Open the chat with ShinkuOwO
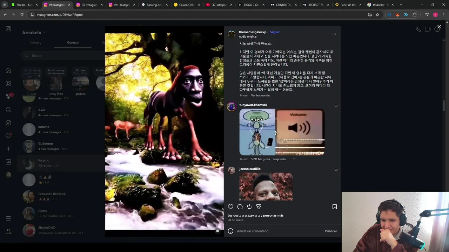Screen dimensions: 449x252 (x=61, y=230)
